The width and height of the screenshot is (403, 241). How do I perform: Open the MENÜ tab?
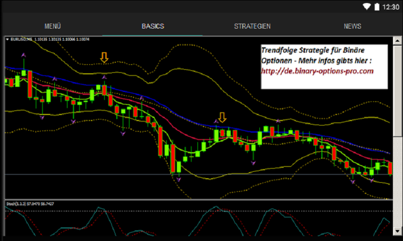pos(52,26)
